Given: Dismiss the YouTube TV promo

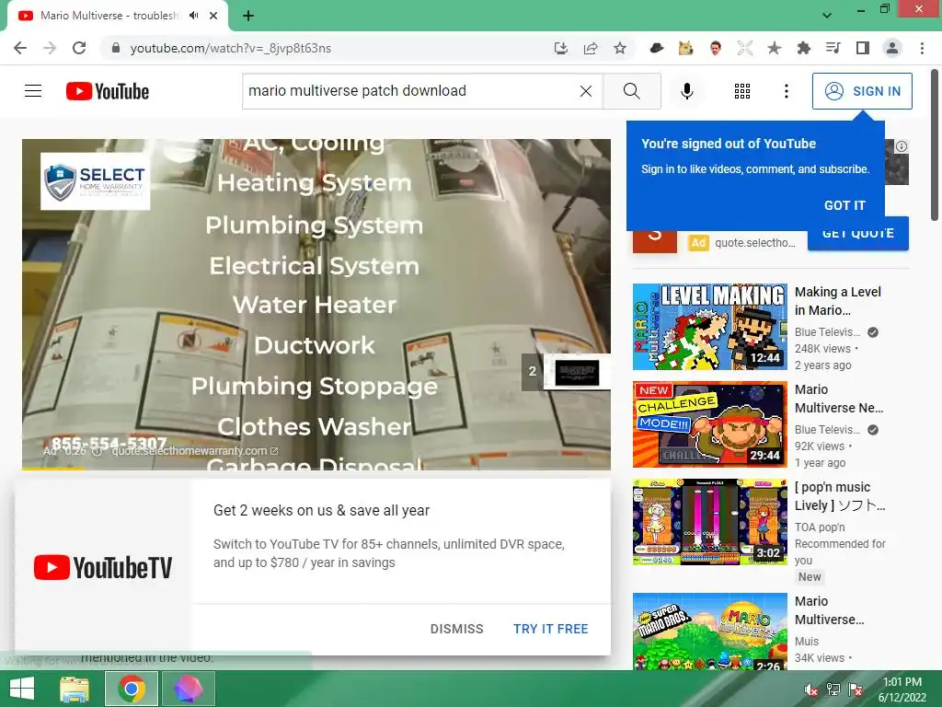Looking at the screenshot, I should click(x=456, y=629).
